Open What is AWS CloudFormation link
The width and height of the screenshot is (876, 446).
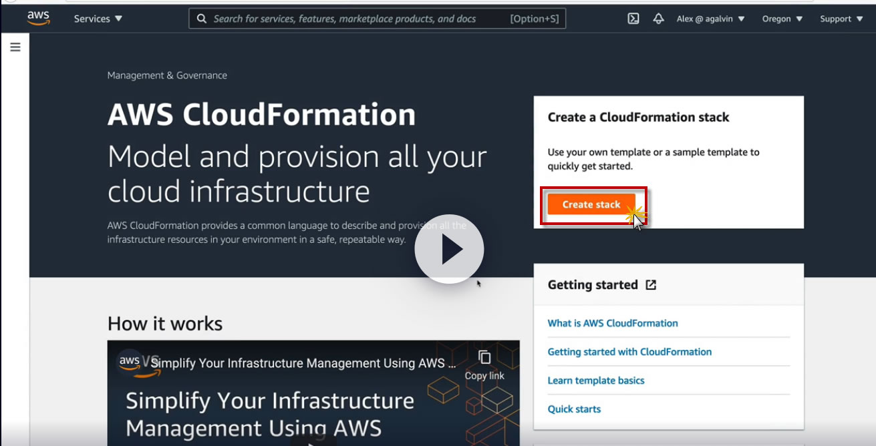[x=613, y=323]
